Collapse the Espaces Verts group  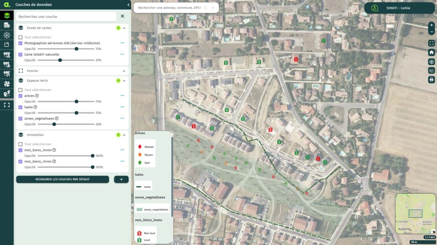pos(124,80)
